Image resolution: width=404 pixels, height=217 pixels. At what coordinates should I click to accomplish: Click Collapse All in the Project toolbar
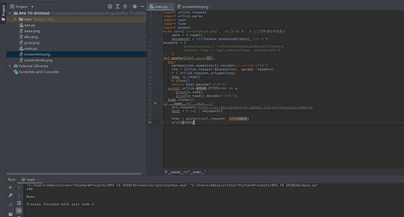125,6
